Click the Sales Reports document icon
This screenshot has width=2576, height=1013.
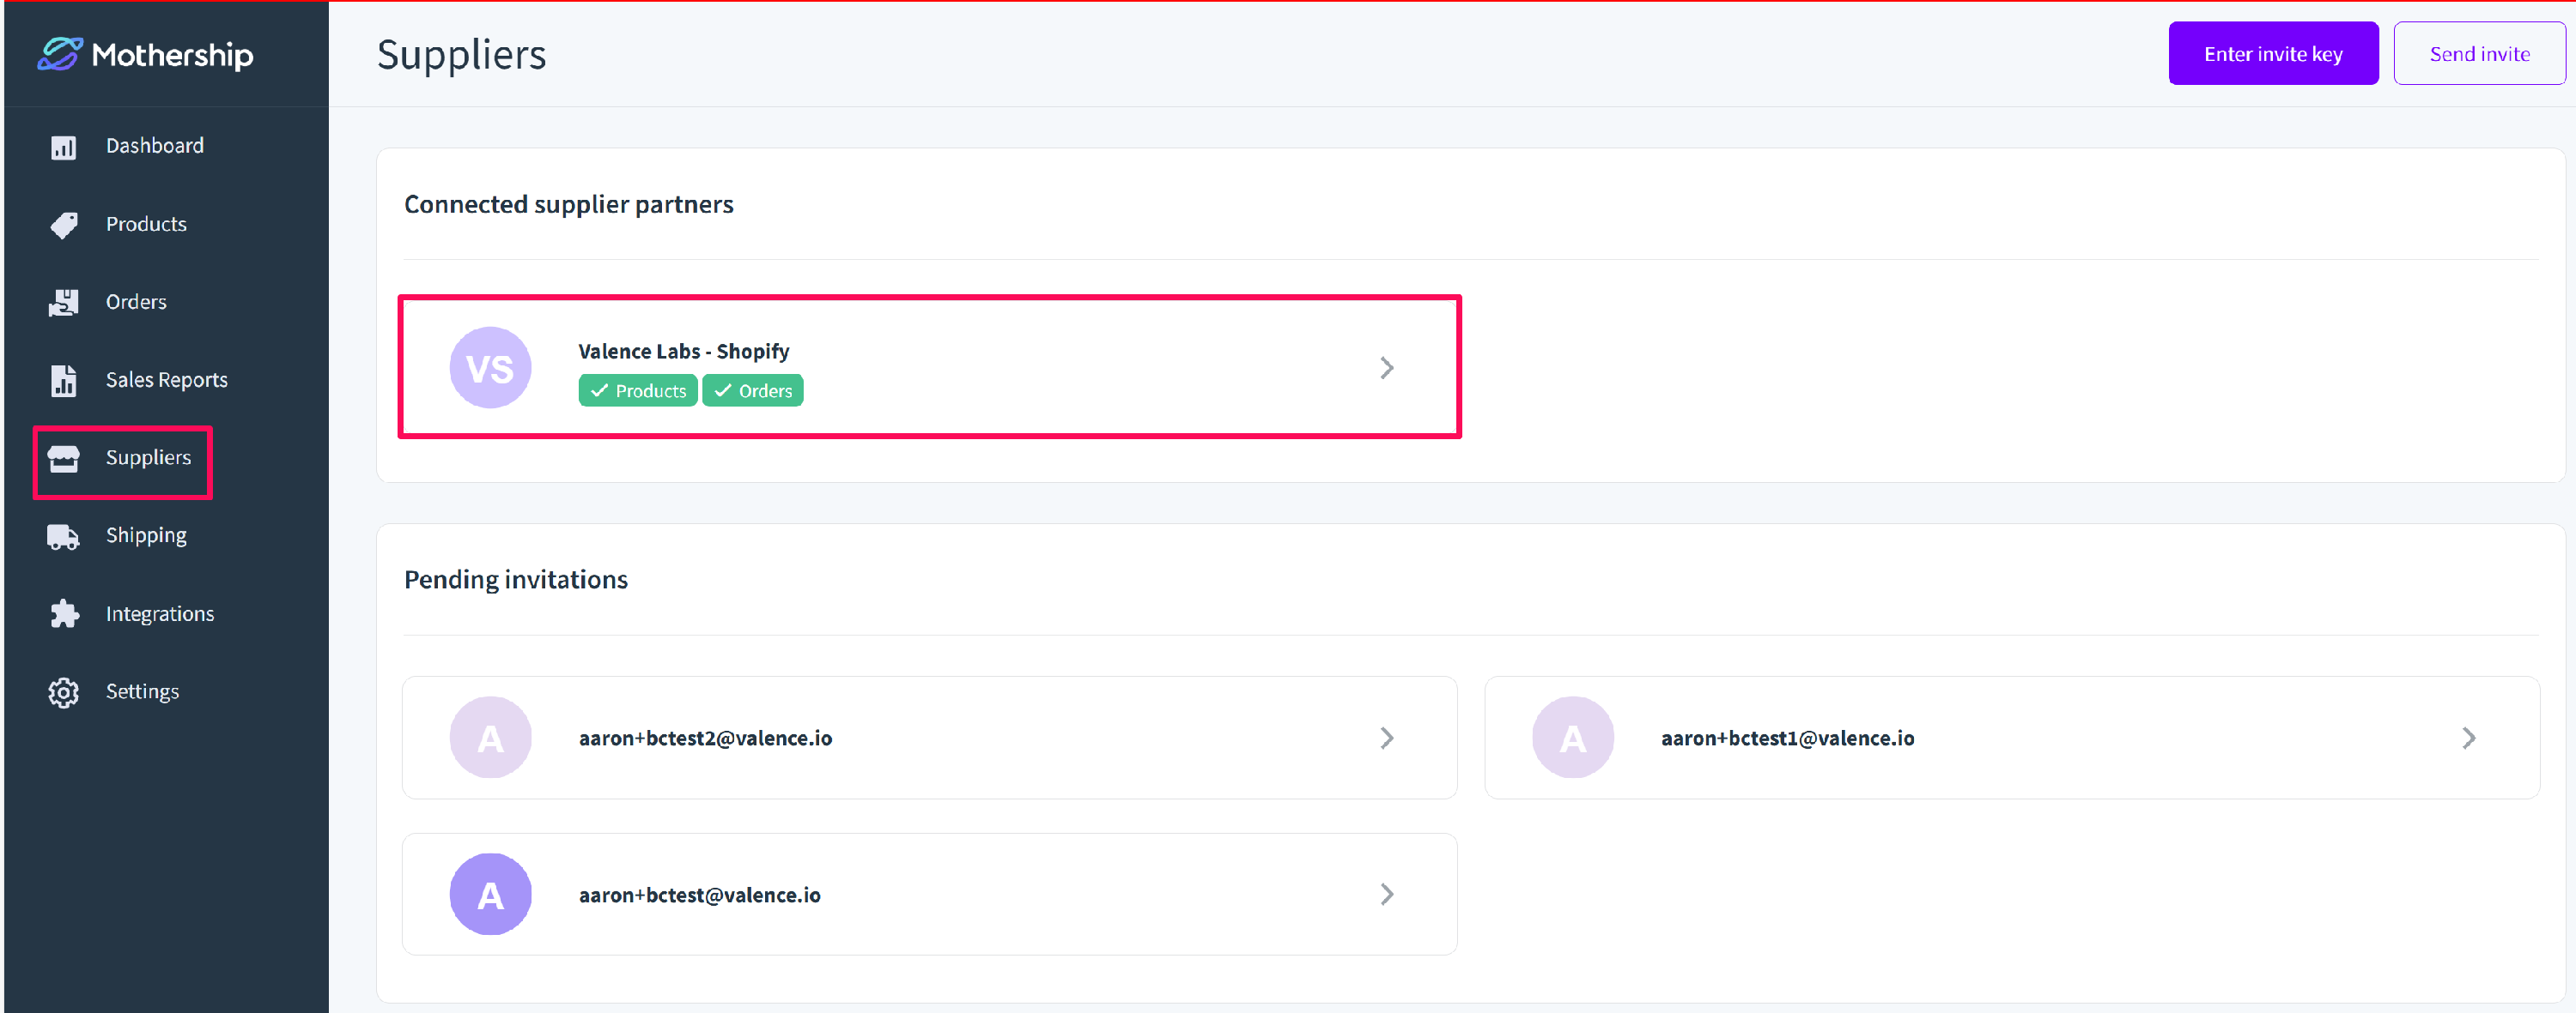point(63,381)
